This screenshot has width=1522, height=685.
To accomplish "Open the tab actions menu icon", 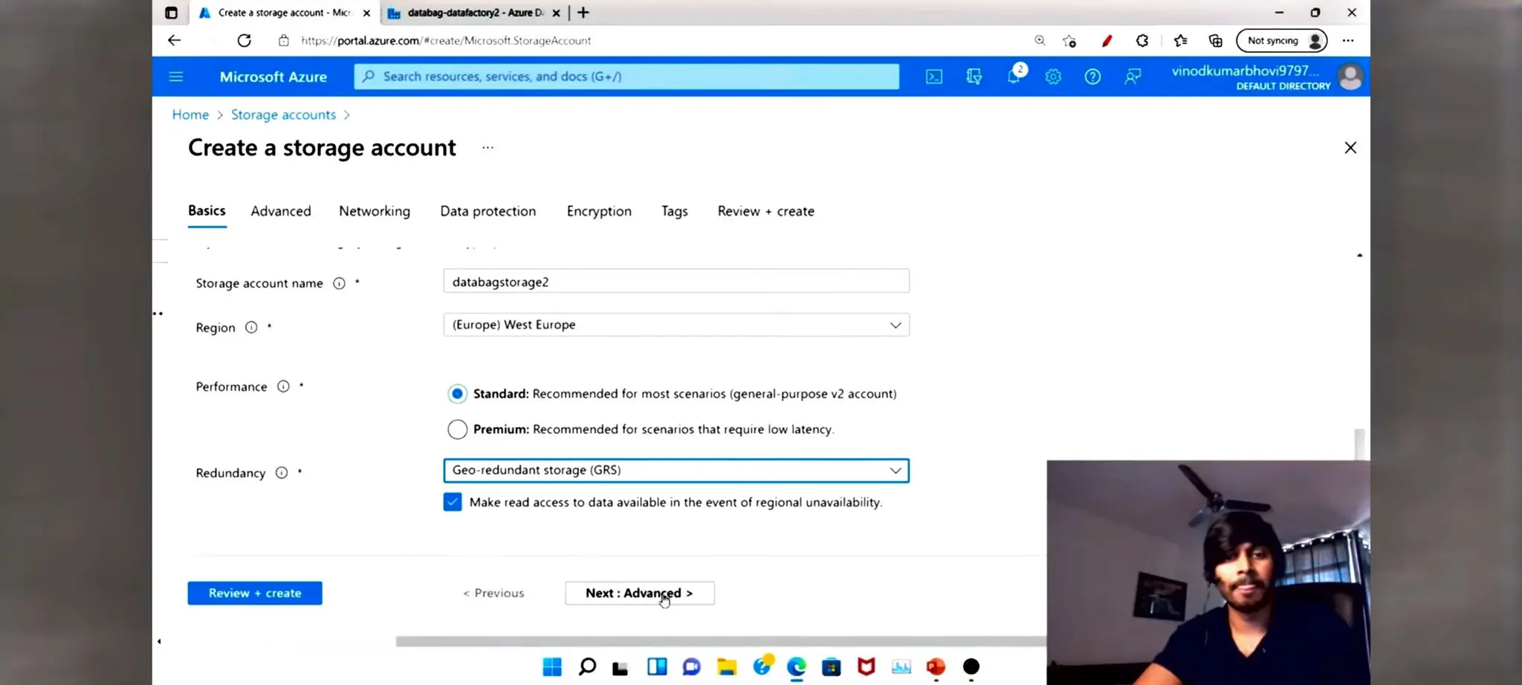I will [x=171, y=13].
